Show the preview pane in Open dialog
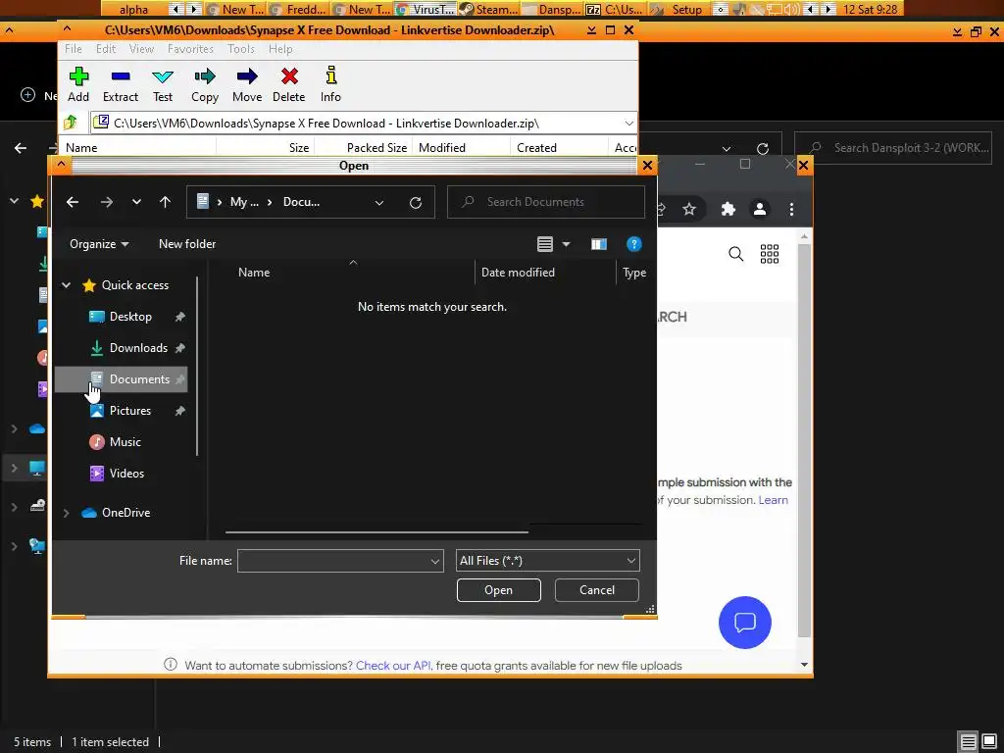The height and width of the screenshot is (753, 1004). 599,244
